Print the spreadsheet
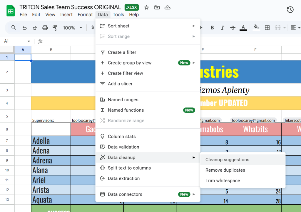Image resolution: width=301 pixels, height=212 pixels. click(x=45, y=28)
